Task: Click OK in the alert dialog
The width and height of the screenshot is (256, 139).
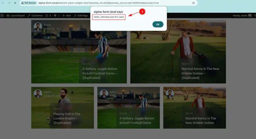Action: point(158,24)
